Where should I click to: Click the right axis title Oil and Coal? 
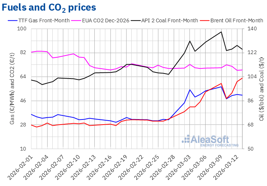(x=261, y=89)
